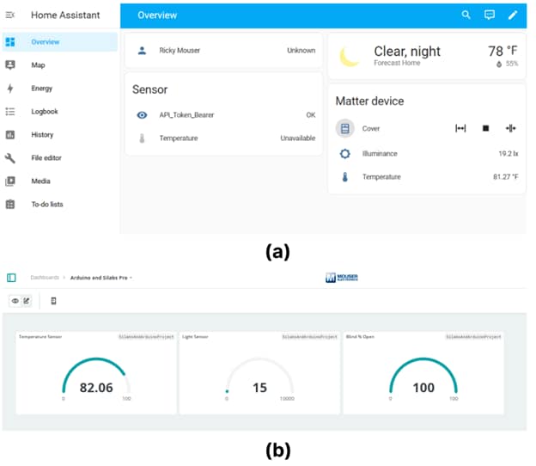Click the Light Sensor gauge showing 15
Viewport: 536px width, 466px height.
click(259, 380)
